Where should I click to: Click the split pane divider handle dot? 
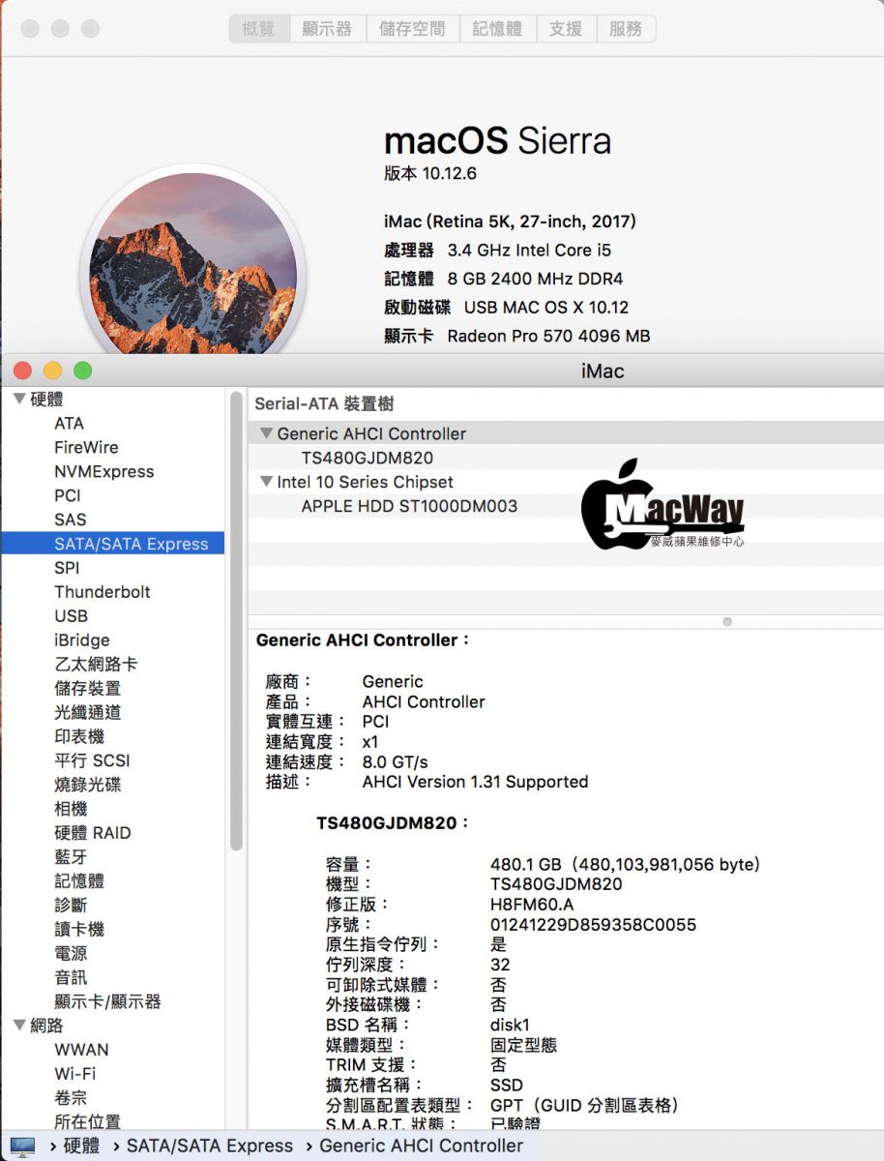point(727,622)
